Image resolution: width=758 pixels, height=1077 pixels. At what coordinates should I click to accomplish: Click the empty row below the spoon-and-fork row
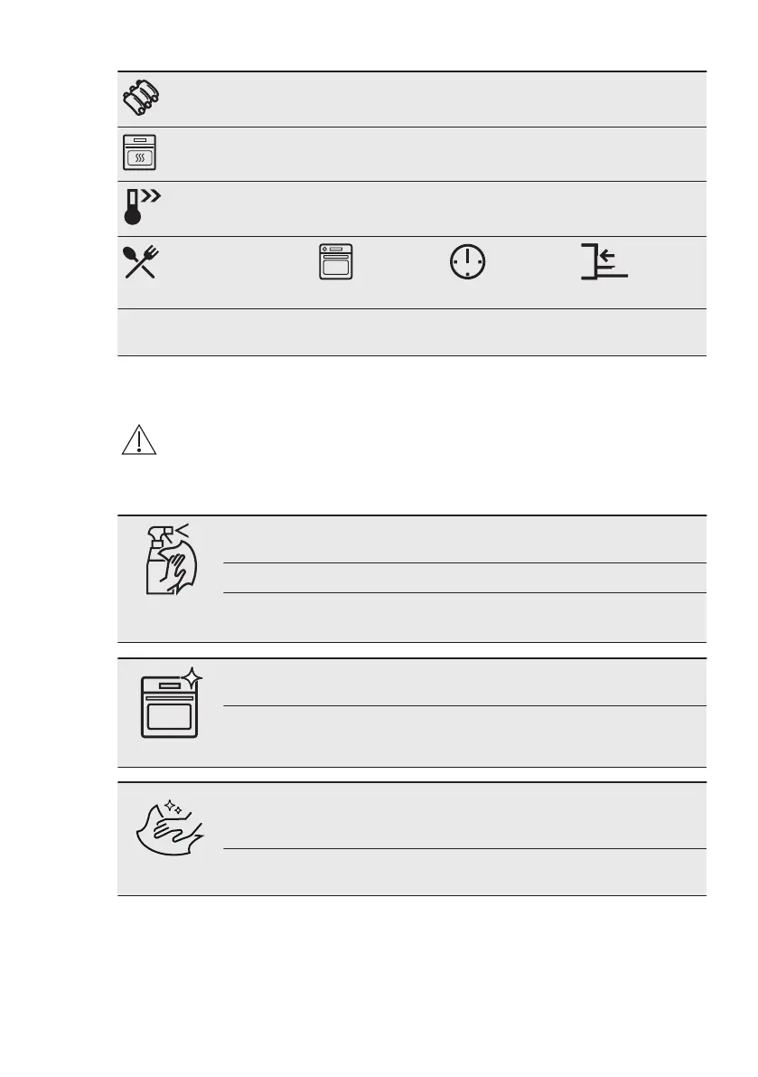tap(412, 333)
